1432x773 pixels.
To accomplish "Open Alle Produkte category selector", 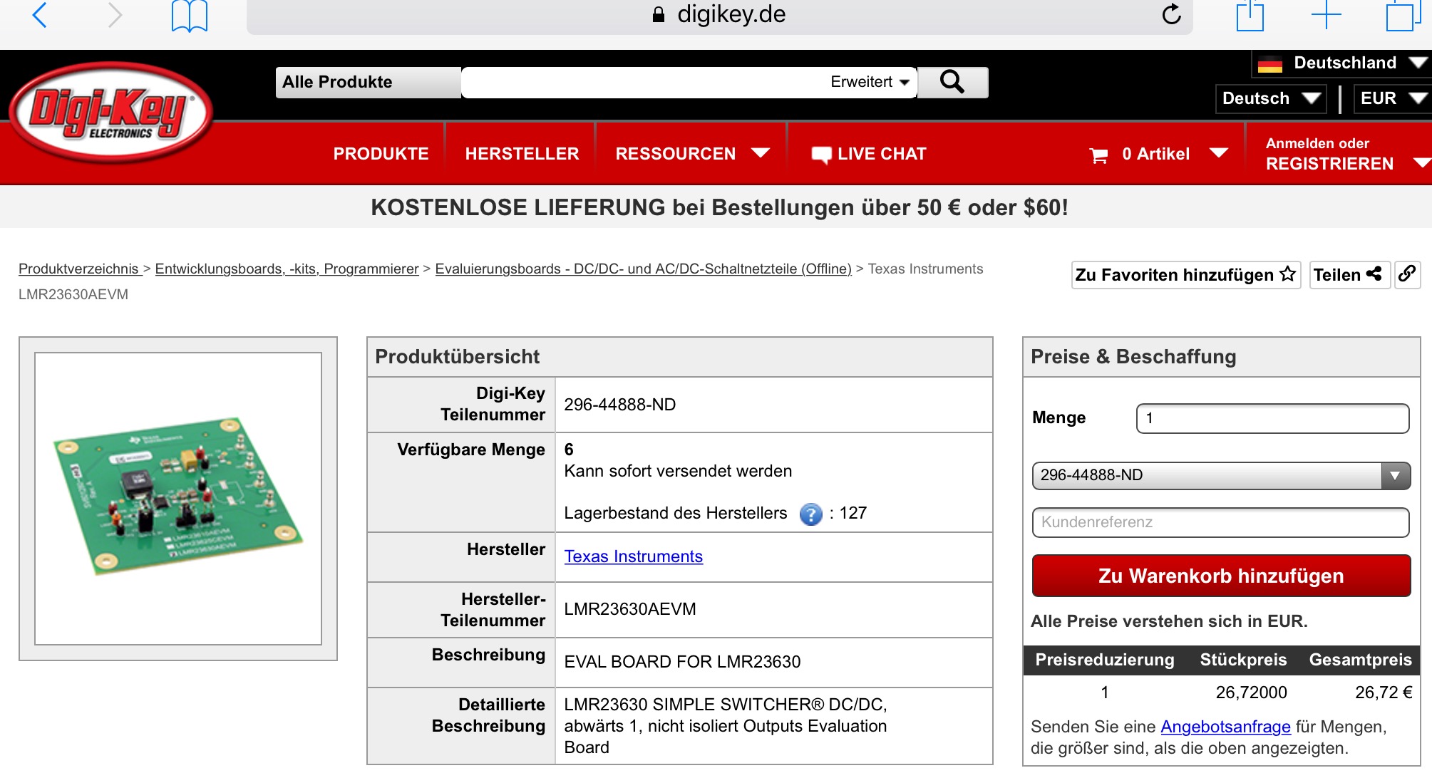I will coord(368,82).
